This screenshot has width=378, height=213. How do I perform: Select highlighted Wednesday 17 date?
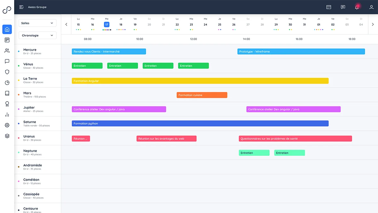point(107,24)
